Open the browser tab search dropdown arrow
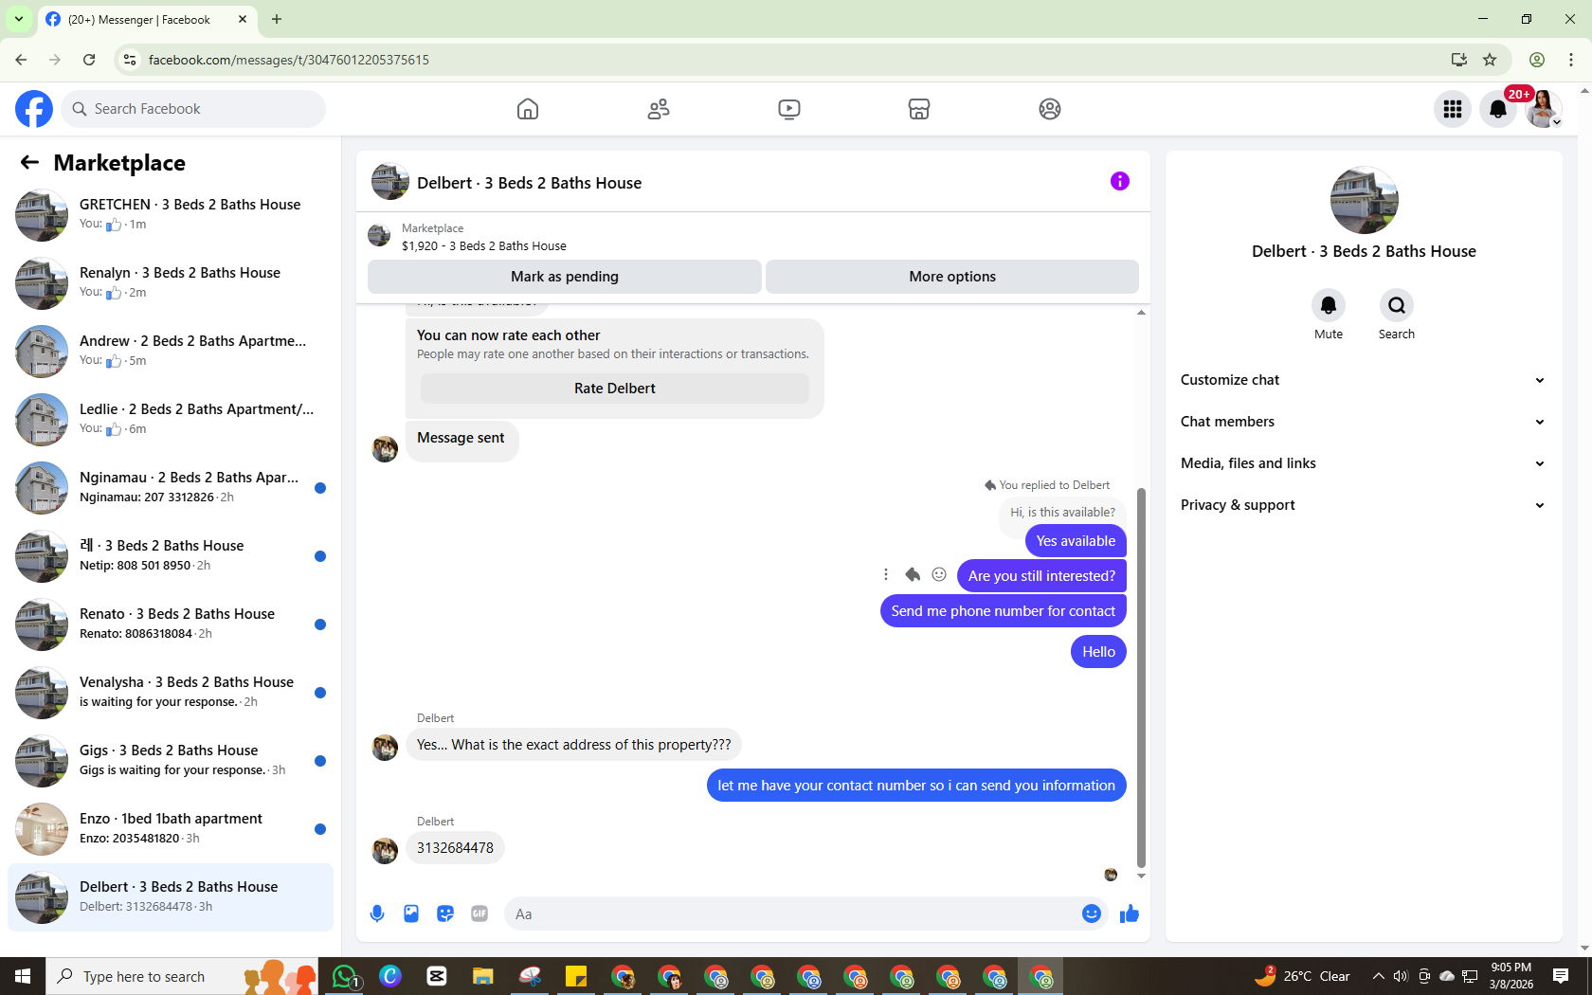1592x995 pixels. [x=19, y=19]
